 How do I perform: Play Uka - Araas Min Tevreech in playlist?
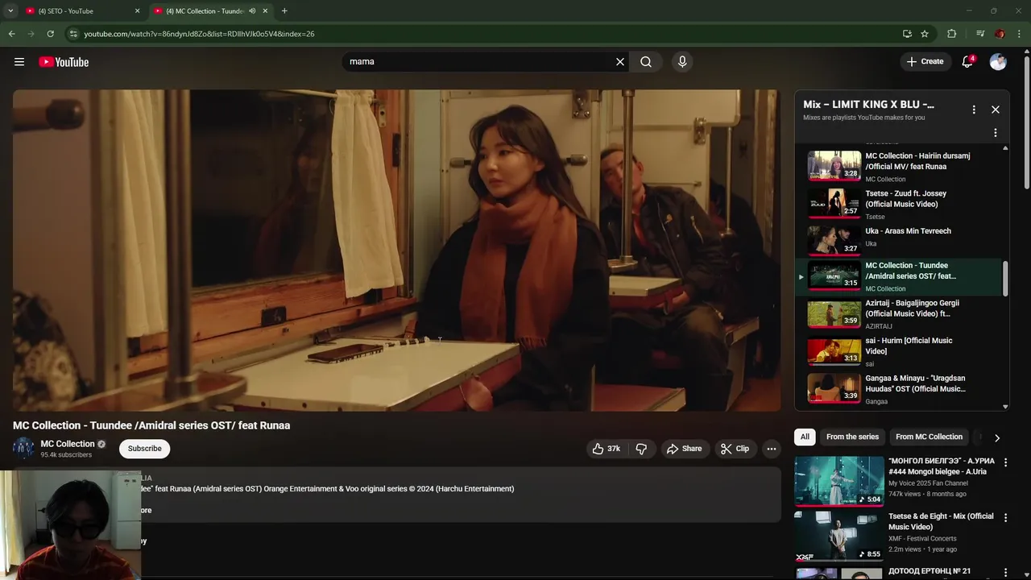901,240
